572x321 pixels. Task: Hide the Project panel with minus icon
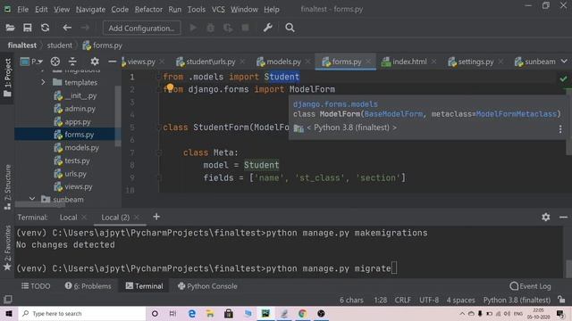pyautogui.click(x=113, y=62)
